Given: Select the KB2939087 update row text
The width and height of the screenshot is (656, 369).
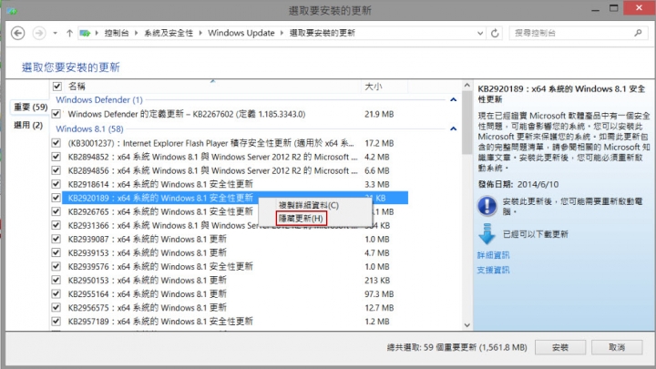Looking at the screenshot, I should pyautogui.click(x=148, y=239).
